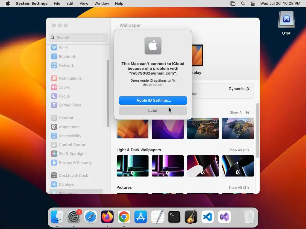Click Spotlight search icon in menu bar
Image resolution: width=306 pixels, height=229 pixels.
coord(243,4)
